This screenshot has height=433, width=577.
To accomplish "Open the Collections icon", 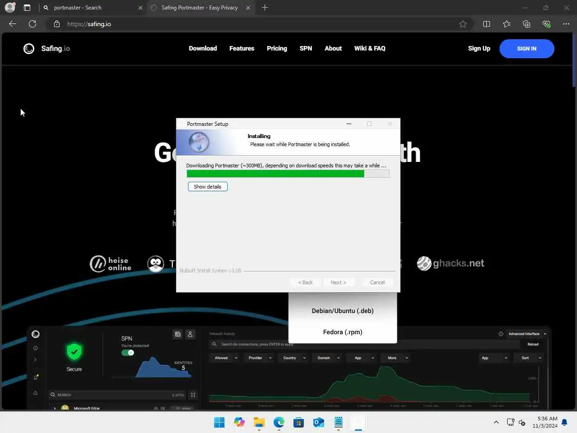I will [527, 24].
